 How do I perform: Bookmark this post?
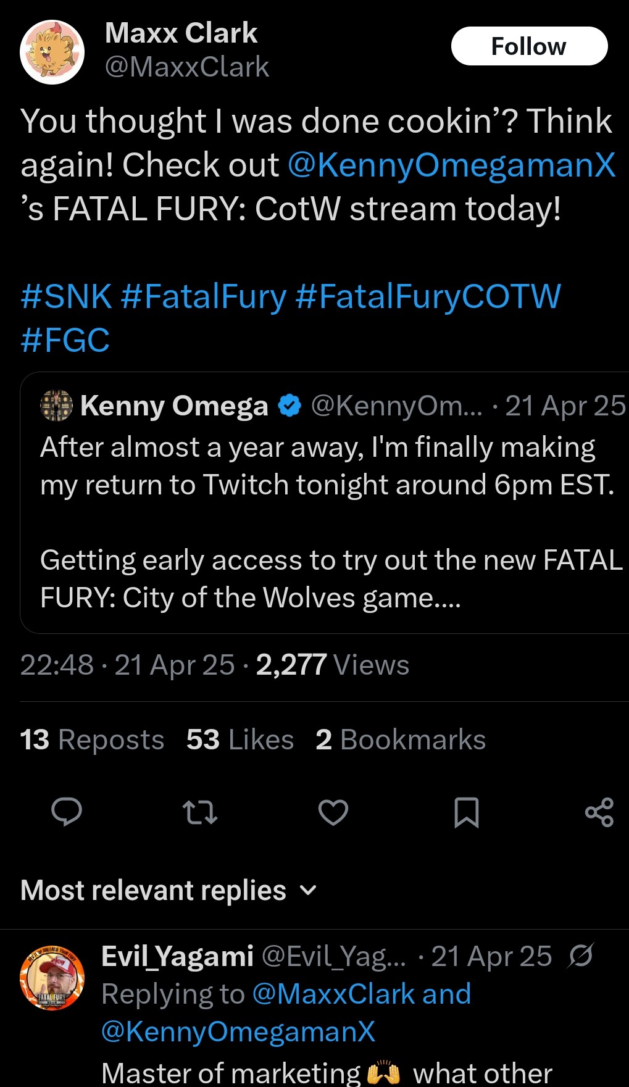pos(466,812)
